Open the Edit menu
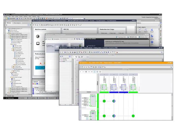175x131 pixels. pos(10,16)
